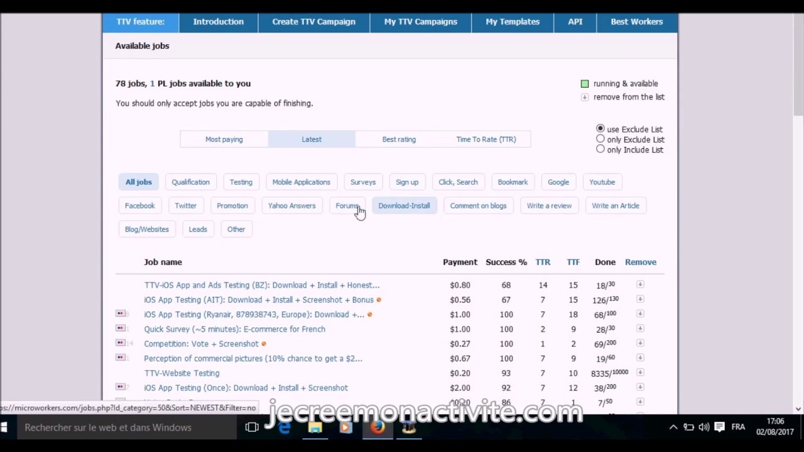Viewport: 804px width, 452px height.
Task: Open the Windows Start menu
Action: tap(5, 428)
